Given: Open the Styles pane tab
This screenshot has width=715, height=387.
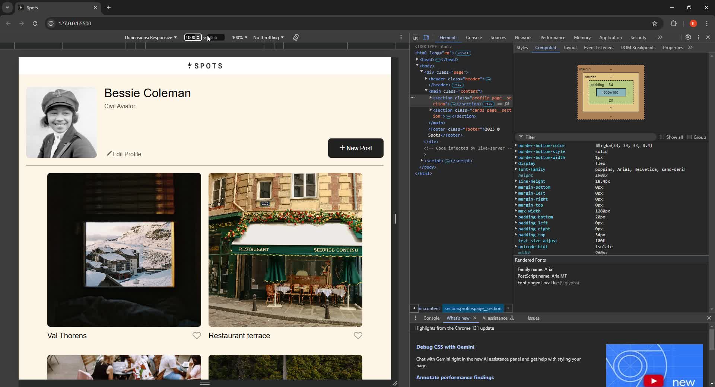Looking at the screenshot, I should coord(522,48).
